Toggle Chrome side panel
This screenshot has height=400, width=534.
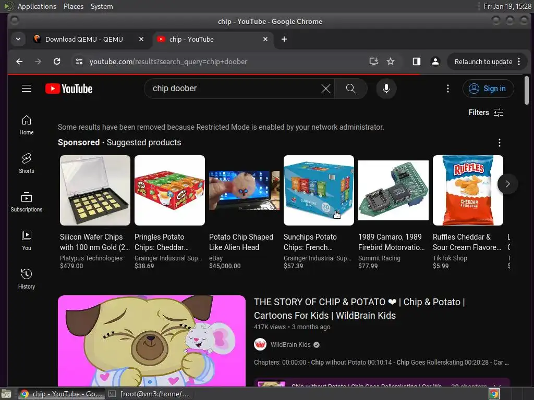click(x=416, y=61)
